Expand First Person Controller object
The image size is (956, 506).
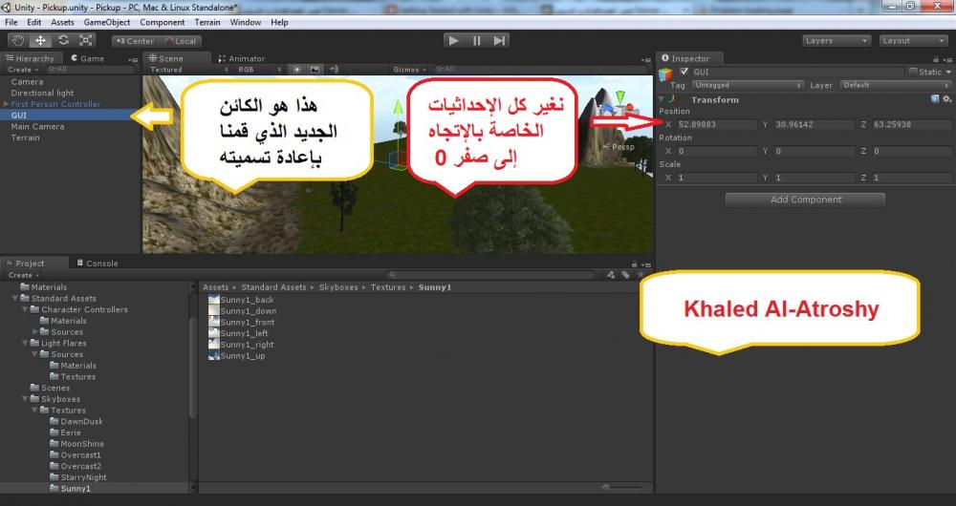coord(6,104)
